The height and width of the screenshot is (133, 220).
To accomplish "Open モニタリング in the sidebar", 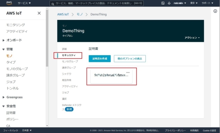I will (x=15, y=25).
